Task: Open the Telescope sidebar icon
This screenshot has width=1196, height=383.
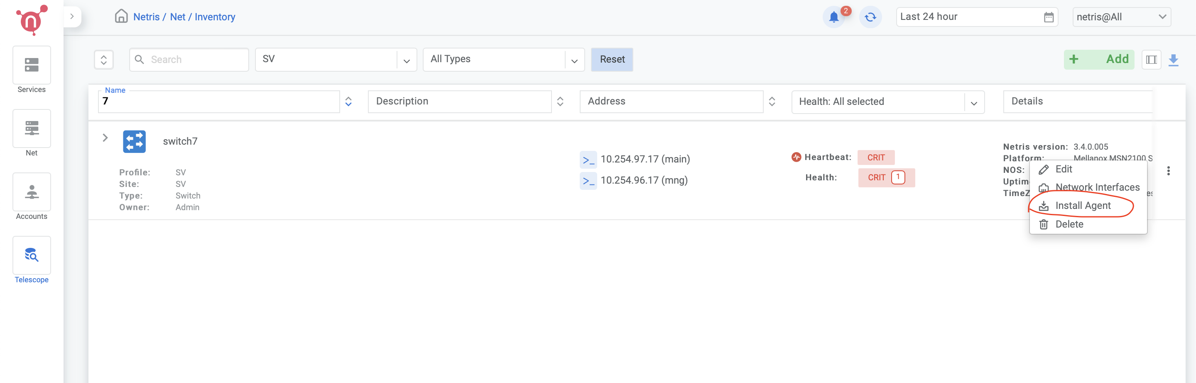Action: 32,255
